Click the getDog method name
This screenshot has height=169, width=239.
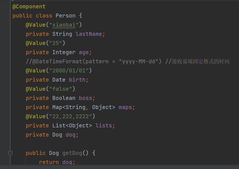point(72,153)
